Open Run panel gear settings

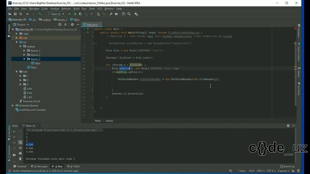coord(288,126)
